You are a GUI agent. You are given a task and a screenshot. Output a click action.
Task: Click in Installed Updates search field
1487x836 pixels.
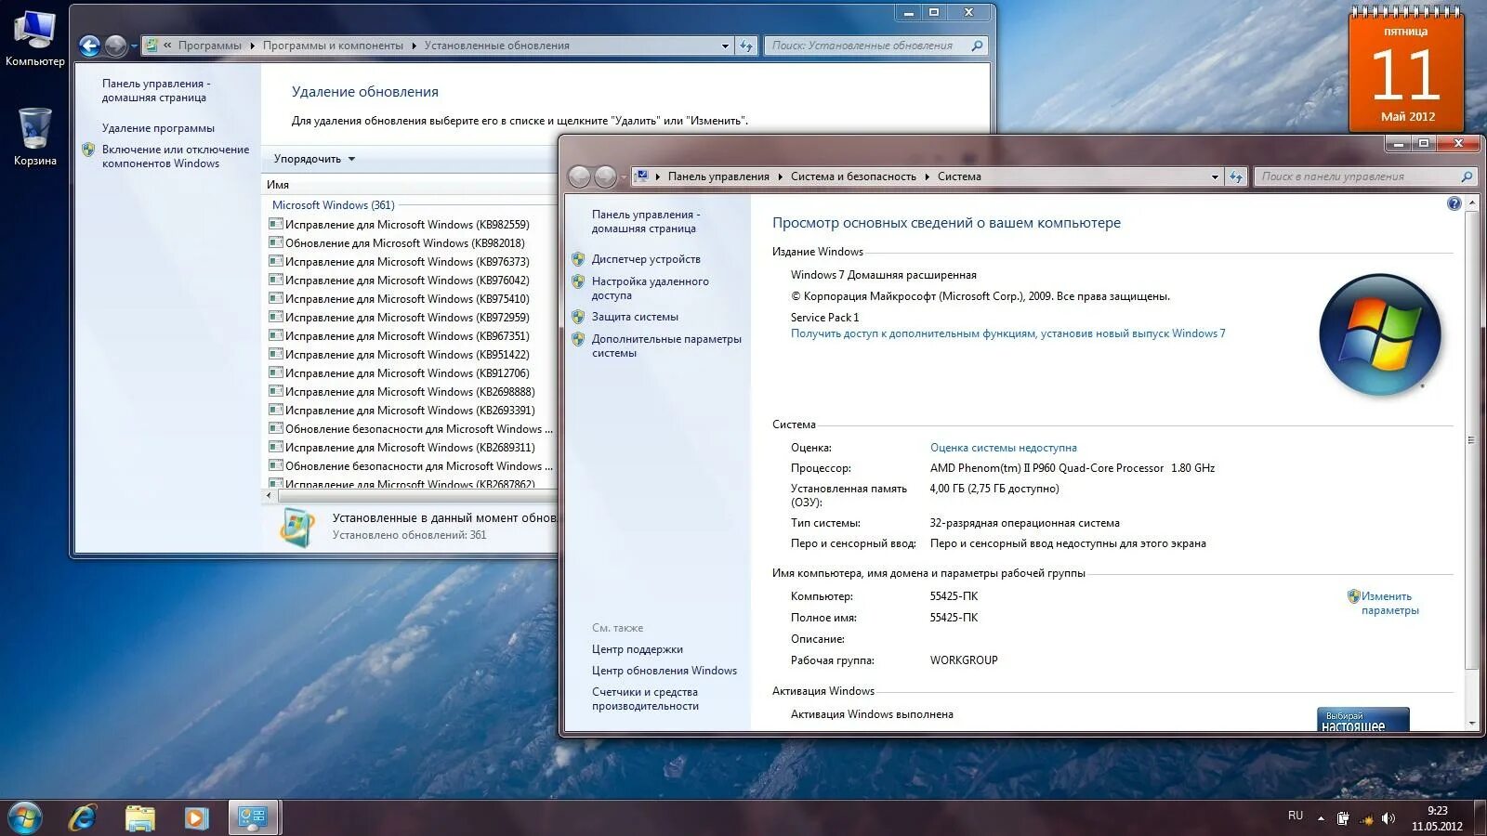coord(867,46)
